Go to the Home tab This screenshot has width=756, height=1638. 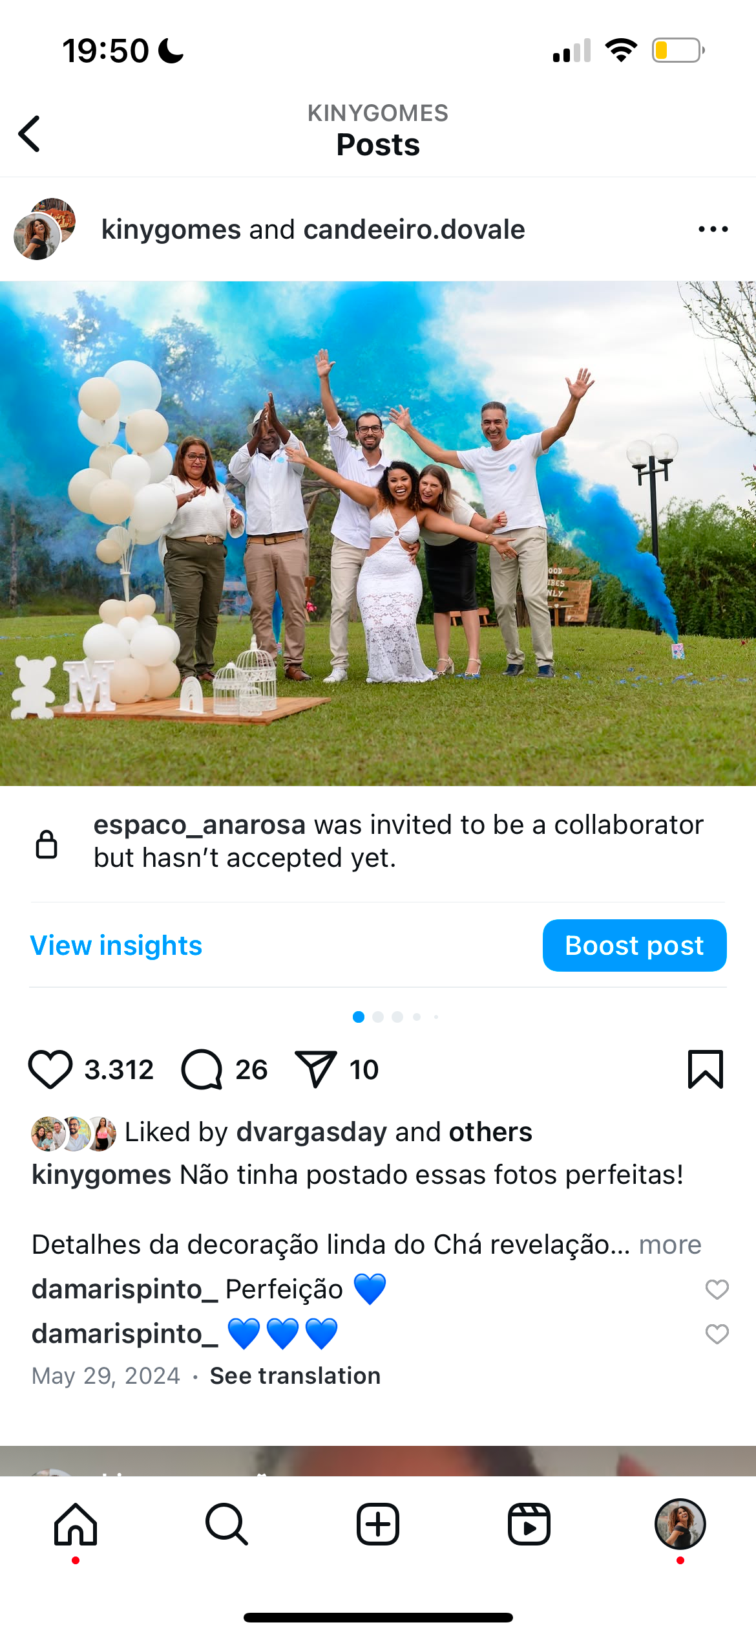coord(76,1524)
